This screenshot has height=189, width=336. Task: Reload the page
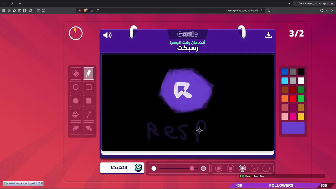pyautogui.click(x=322, y=10)
